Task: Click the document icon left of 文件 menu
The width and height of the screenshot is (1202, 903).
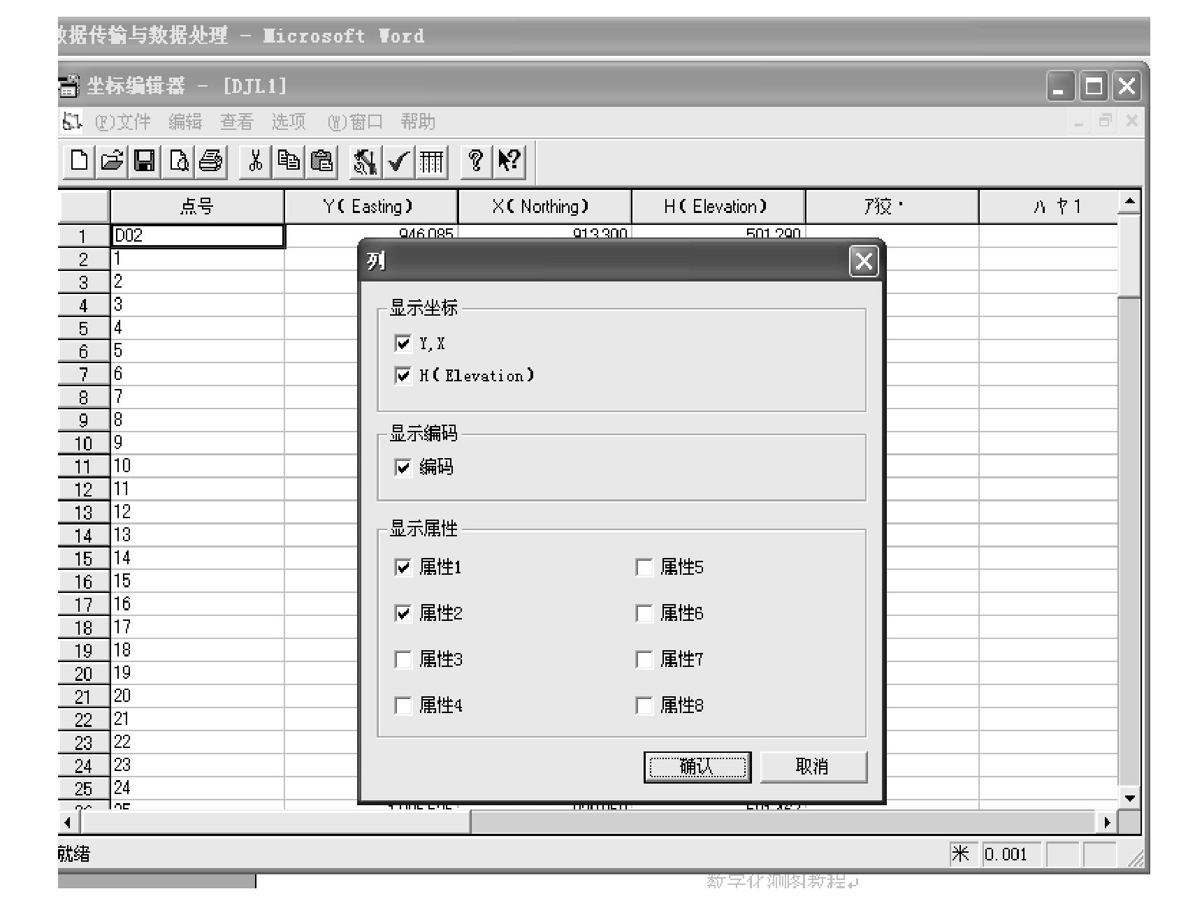Action: (x=71, y=122)
